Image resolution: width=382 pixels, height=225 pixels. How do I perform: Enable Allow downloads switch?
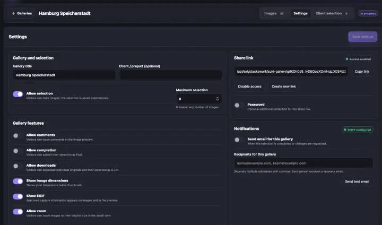tap(18, 166)
